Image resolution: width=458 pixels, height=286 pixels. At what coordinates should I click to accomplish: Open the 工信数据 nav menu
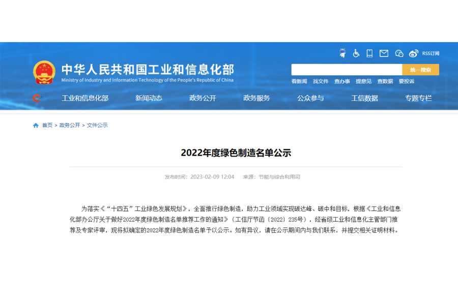coord(364,98)
